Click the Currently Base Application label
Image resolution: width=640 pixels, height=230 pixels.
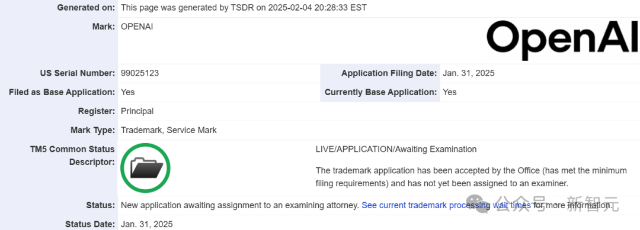(x=381, y=92)
